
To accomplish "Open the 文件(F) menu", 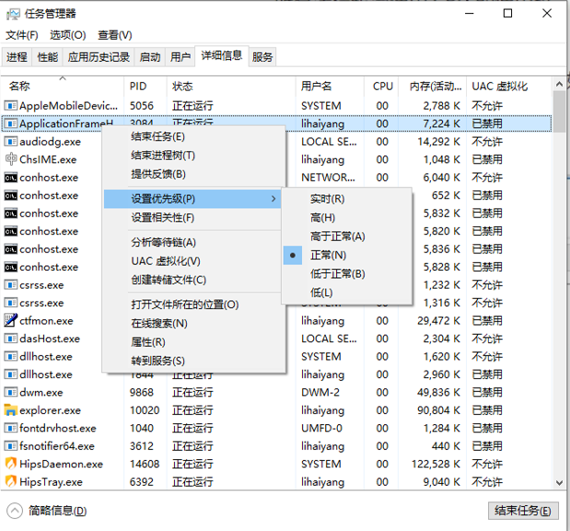I will point(22,35).
